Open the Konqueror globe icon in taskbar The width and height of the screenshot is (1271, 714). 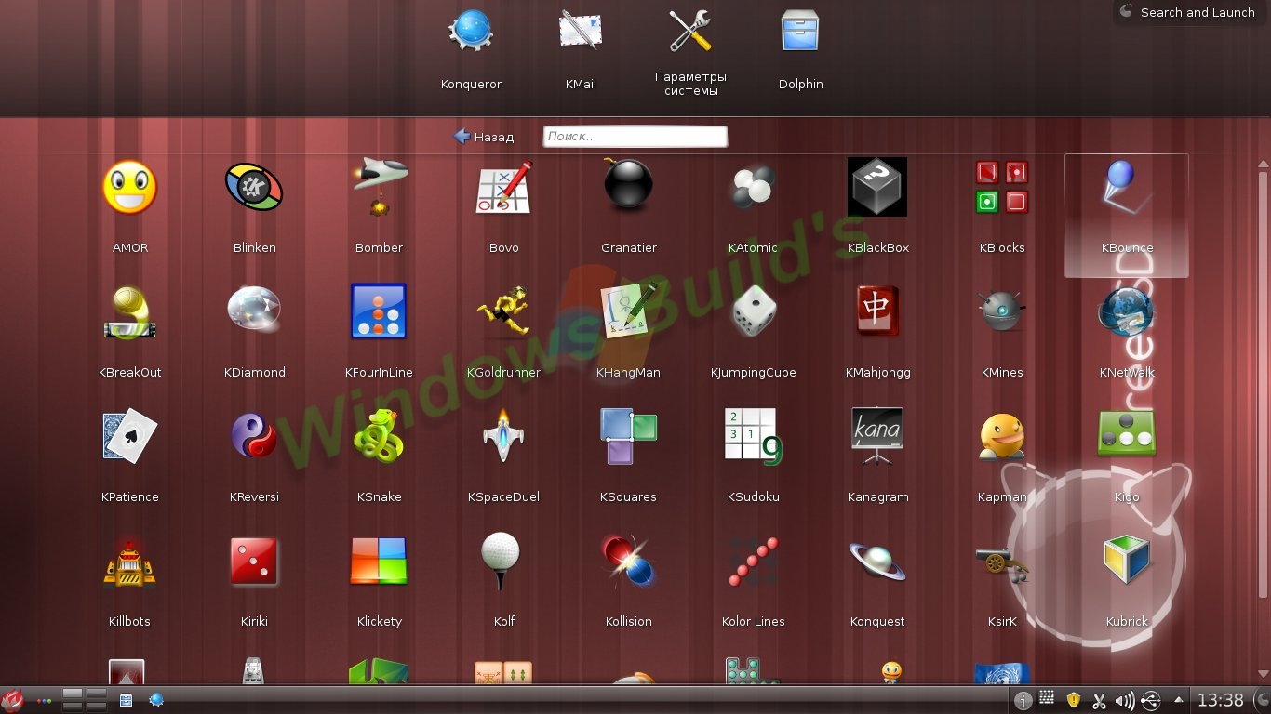tap(156, 700)
